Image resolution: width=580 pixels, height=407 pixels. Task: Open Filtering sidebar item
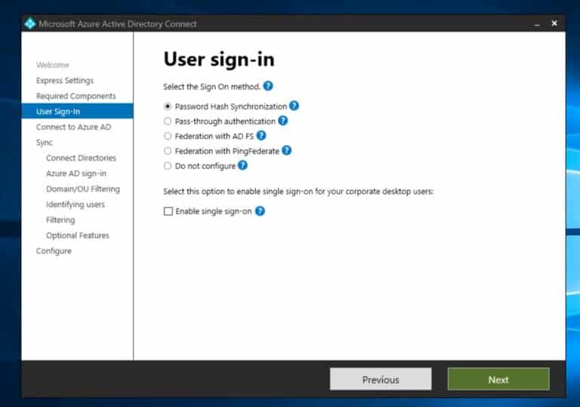pos(60,220)
